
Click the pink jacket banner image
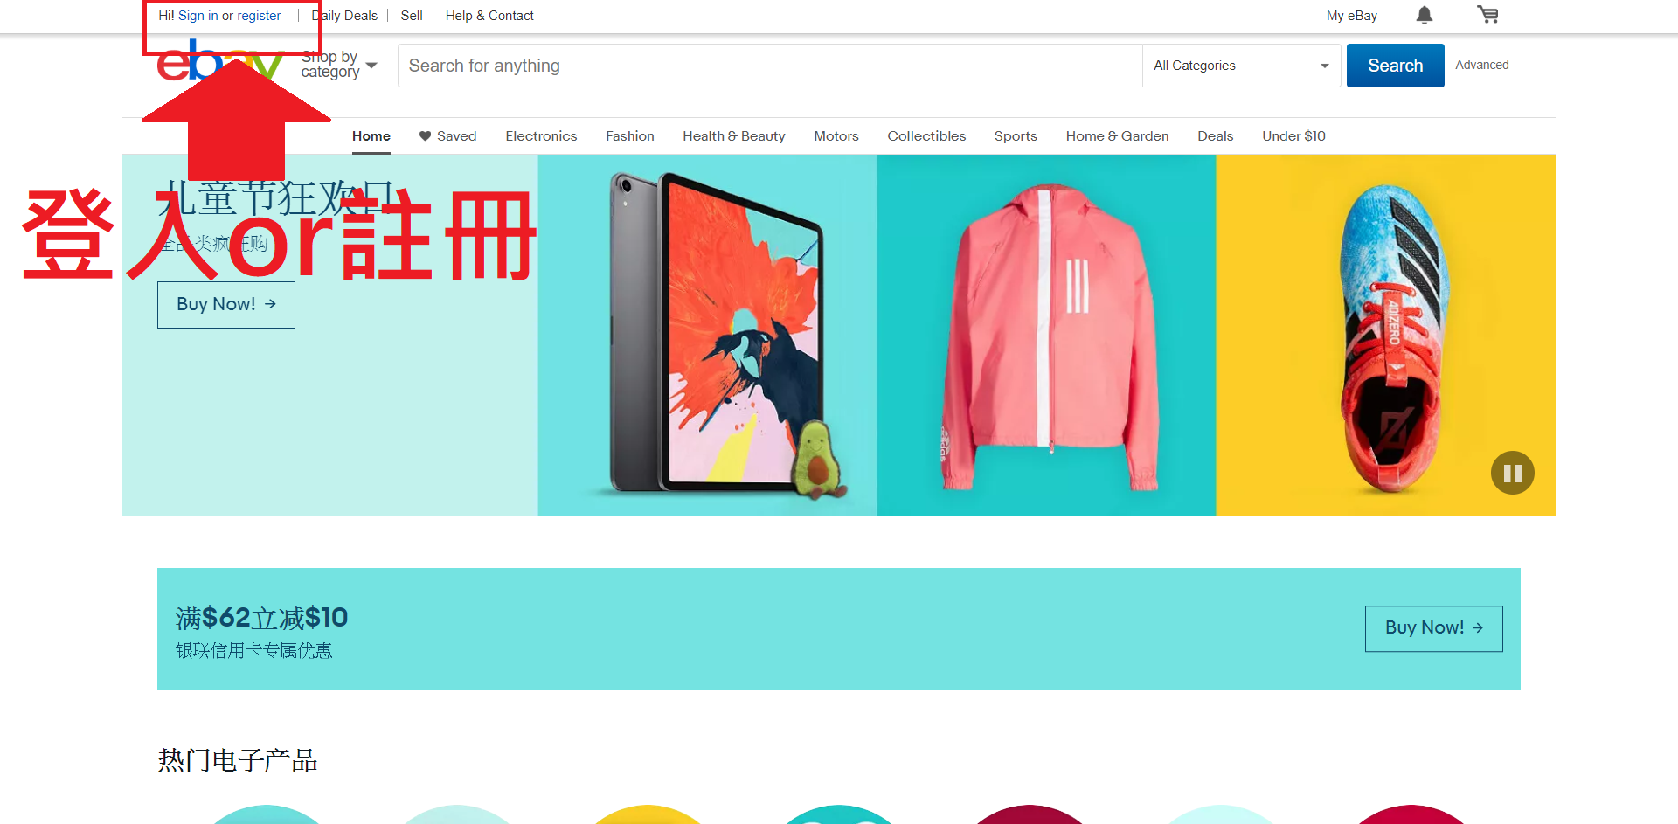1046,335
